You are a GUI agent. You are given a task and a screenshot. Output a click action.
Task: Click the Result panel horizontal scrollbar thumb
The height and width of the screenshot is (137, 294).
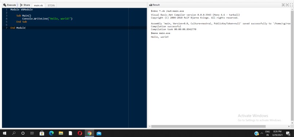coord(208,126)
